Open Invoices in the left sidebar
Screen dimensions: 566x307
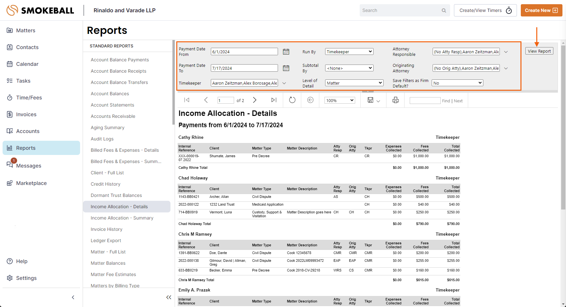click(26, 114)
